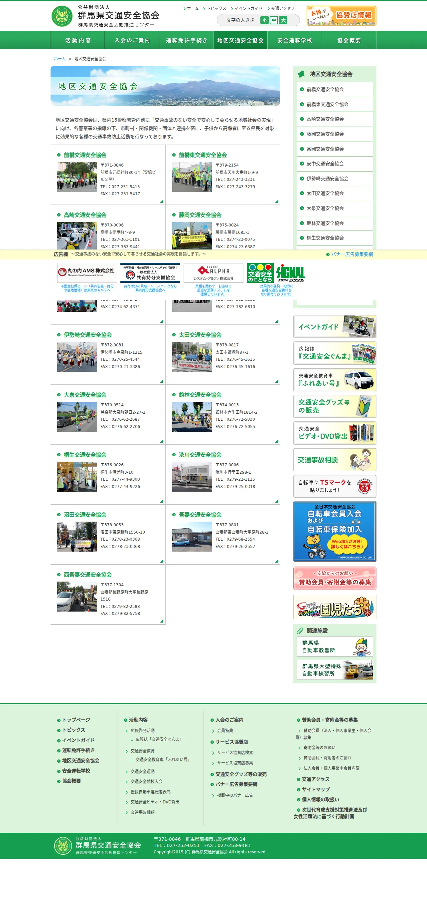This screenshot has width=427, height=912.
Task: Set font size to large (大)
Action: [x=283, y=20]
